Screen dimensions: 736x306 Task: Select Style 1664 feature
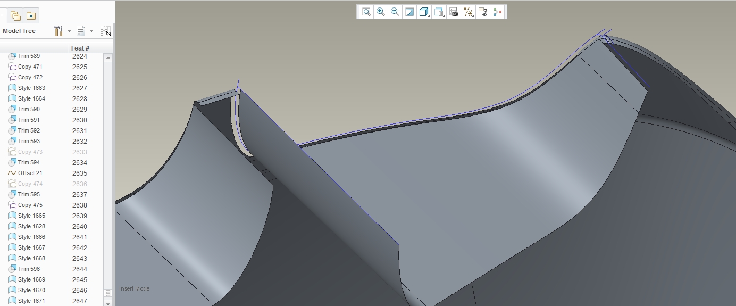point(31,98)
